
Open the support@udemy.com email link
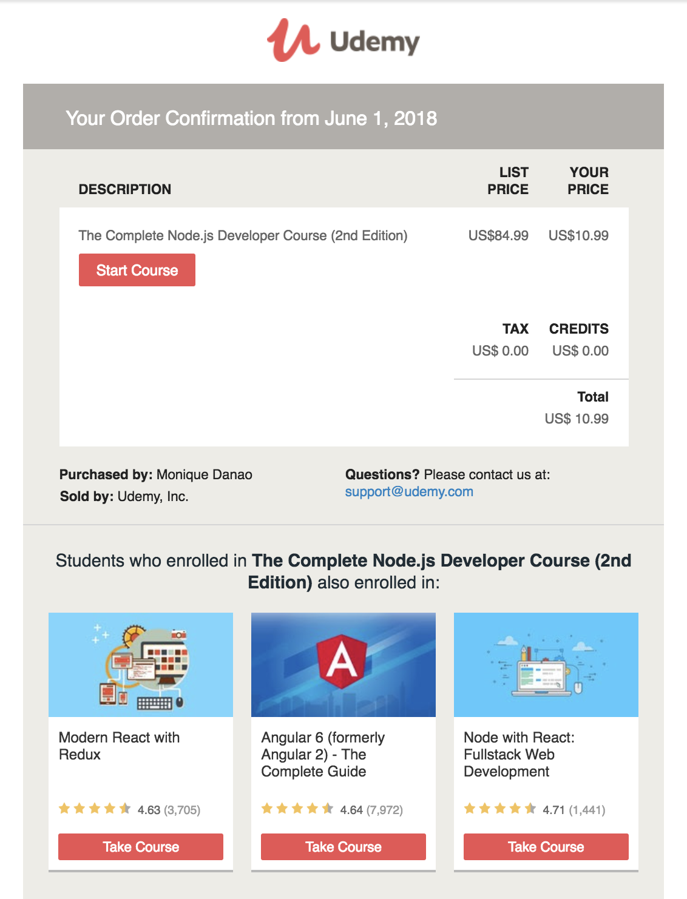pos(409,491)
